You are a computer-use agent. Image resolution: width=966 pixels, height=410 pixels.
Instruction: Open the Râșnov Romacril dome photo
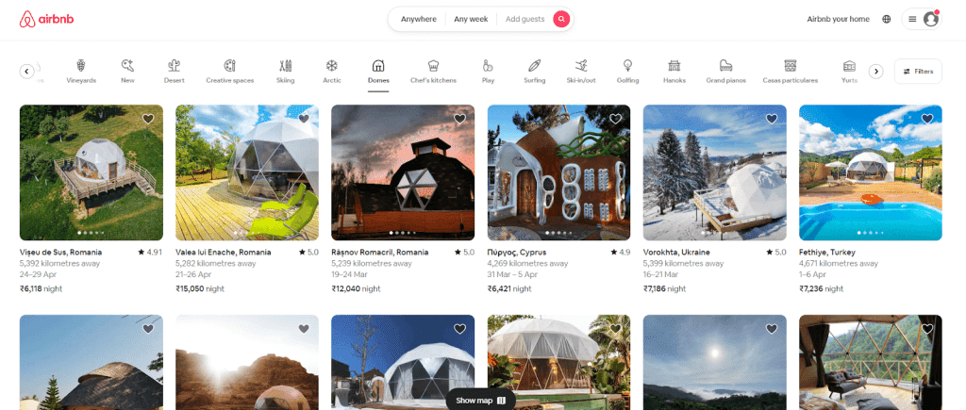tap(403, 172)
